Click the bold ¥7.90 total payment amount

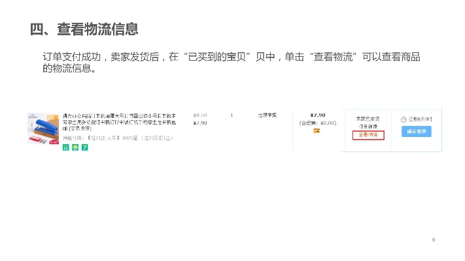317,115
